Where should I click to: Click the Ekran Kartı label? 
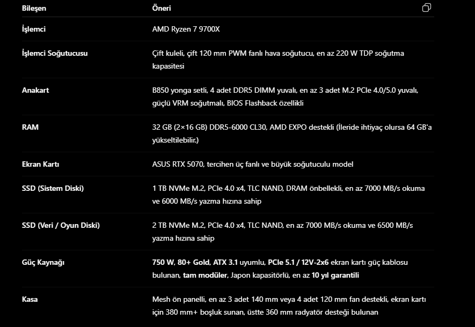(x=41, y=164)
